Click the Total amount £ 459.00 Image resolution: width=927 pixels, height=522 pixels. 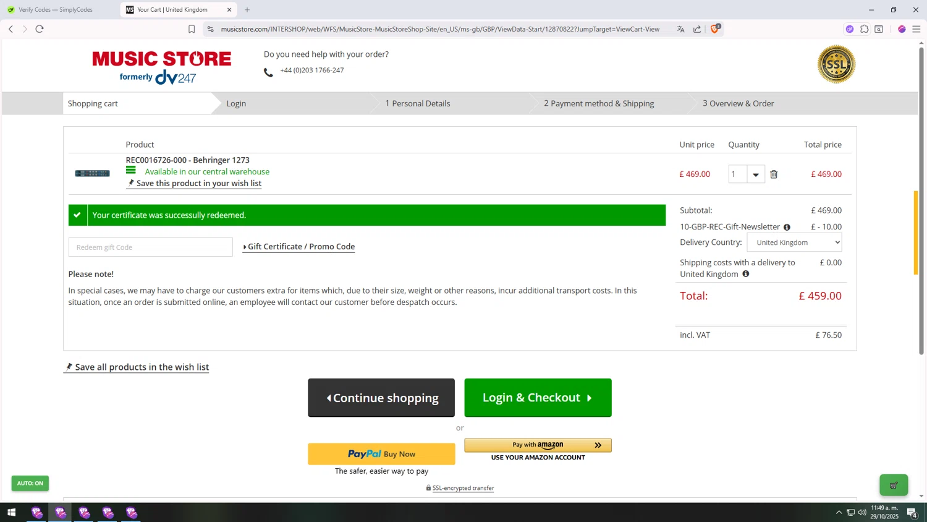(820, 296)
